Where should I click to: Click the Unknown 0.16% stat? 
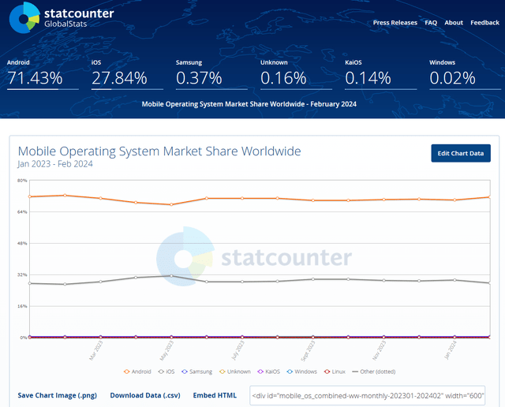(296, 74)
